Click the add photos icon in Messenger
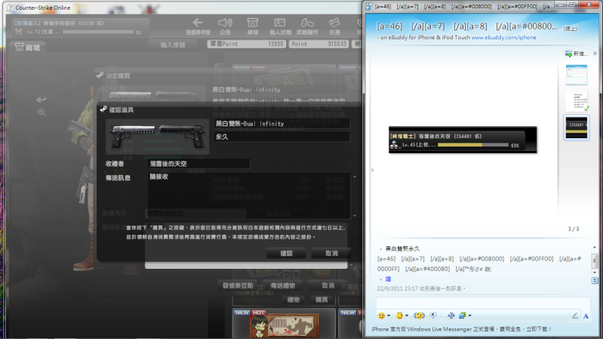This screenshot has width=603, height=339. [568, 54]
